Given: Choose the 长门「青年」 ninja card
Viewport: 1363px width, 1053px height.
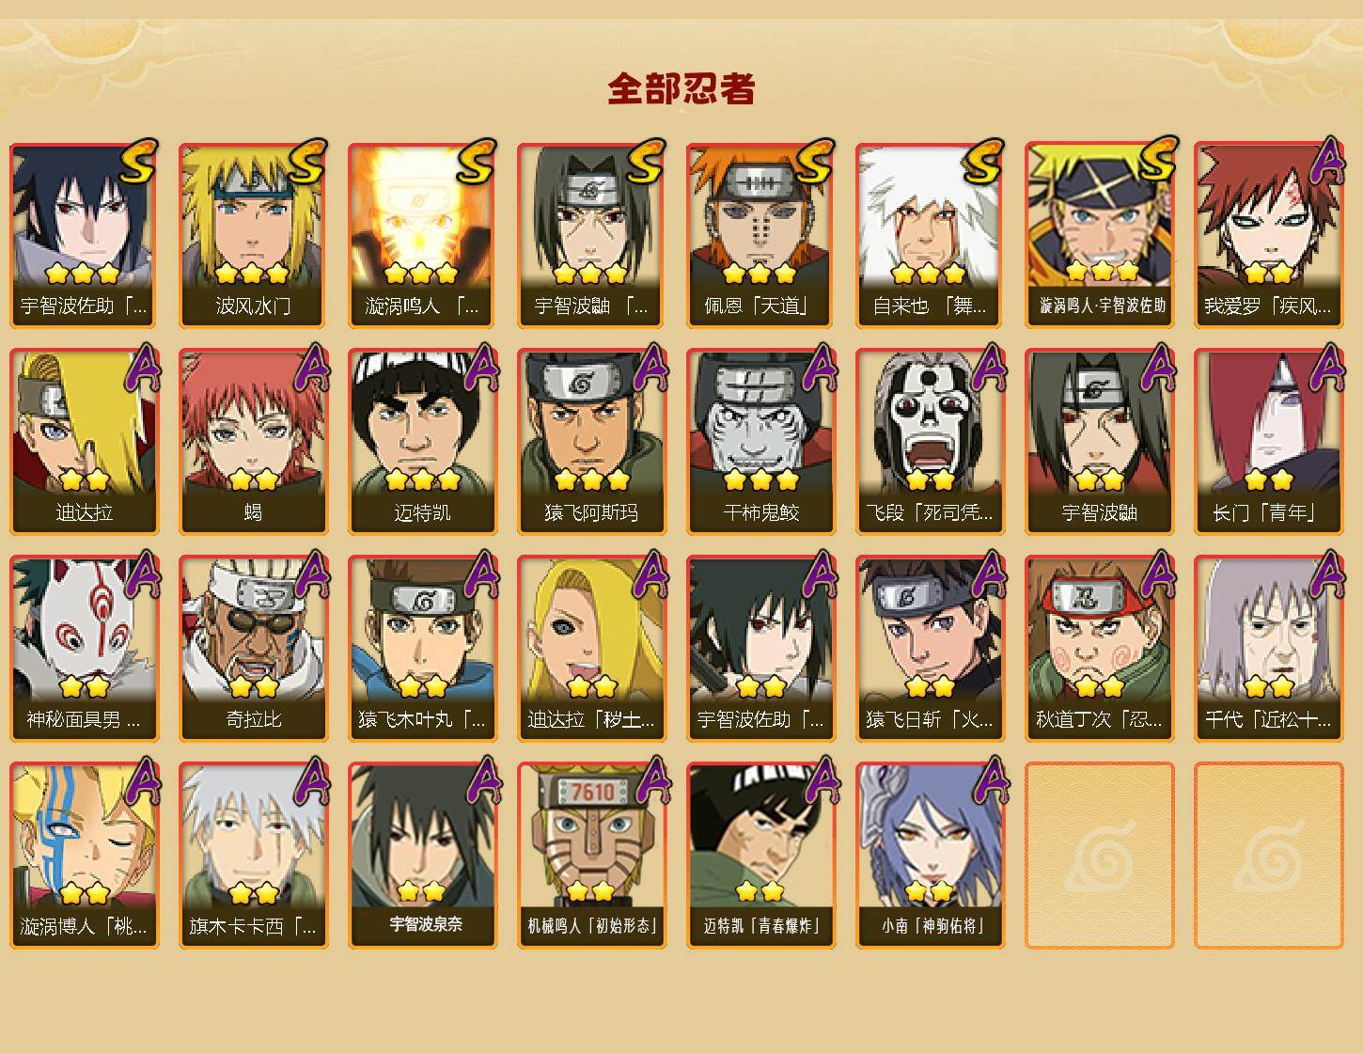Looking at the screenshot, I should [1268, 442].
